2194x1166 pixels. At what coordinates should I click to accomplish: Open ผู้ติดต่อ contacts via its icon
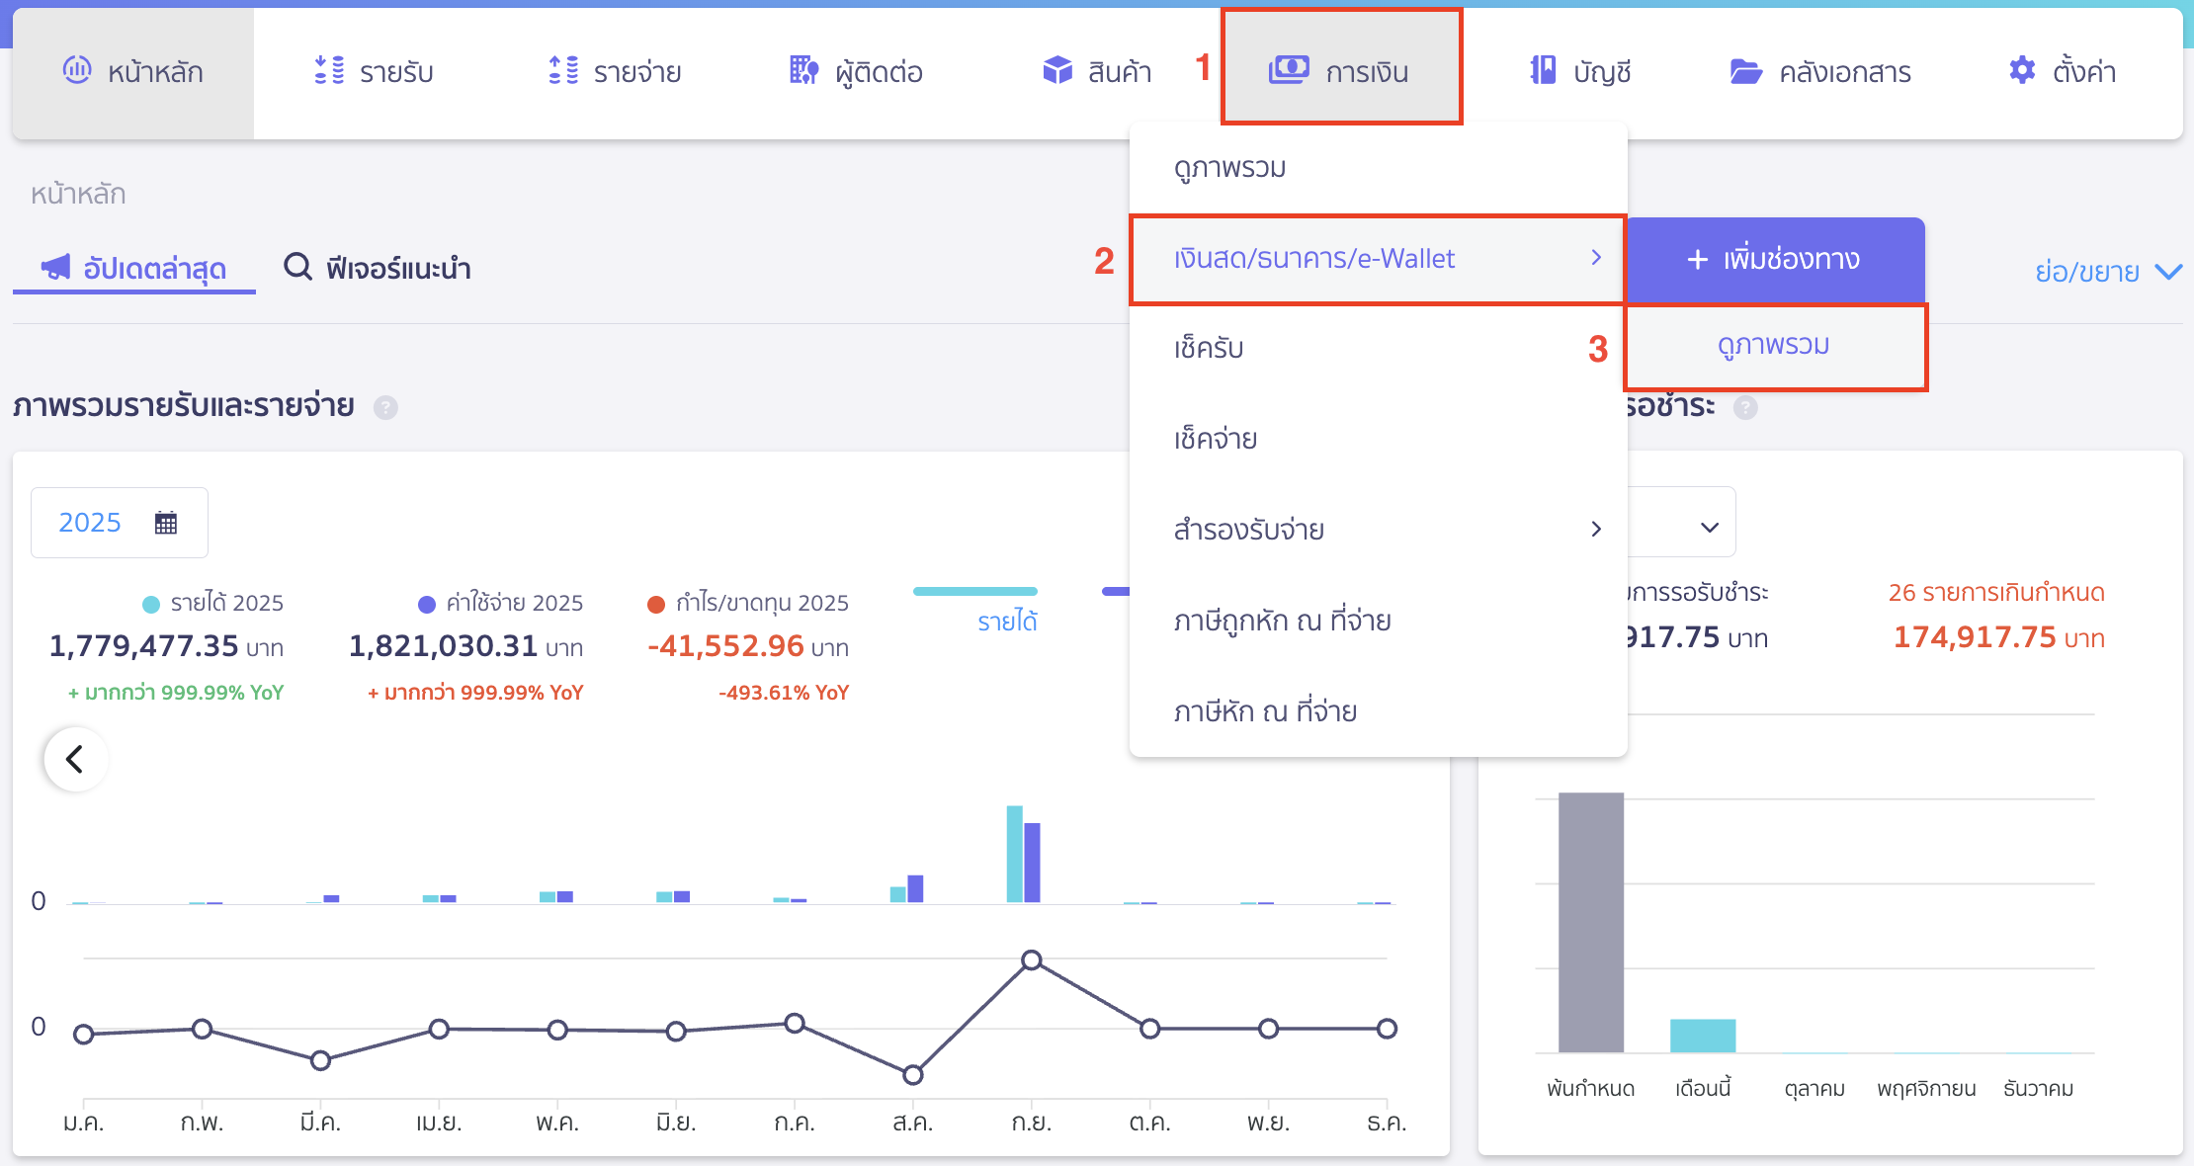[803, 70]
